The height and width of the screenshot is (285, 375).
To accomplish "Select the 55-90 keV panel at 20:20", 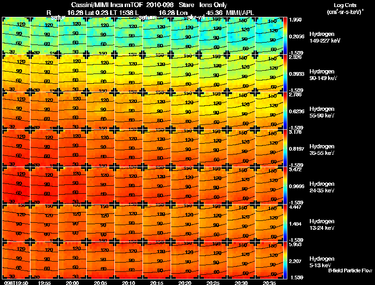I will coord(185,111).
